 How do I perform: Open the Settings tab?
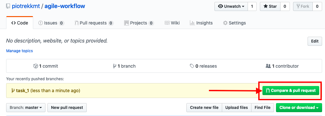[234, 23]
